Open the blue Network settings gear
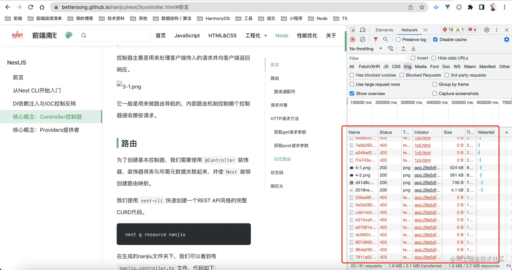Image resolution: width=512 pixels, height=270 pixels. [507, 40]
